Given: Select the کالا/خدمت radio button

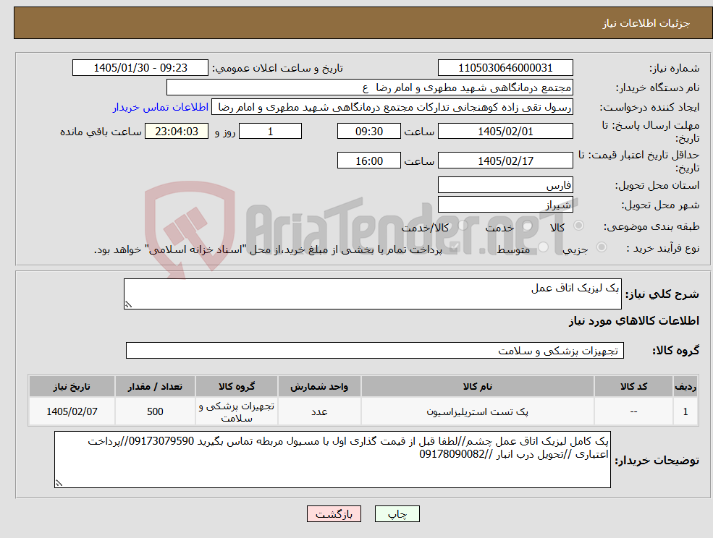Looking at the screenshot, I should tap(463, 226).
